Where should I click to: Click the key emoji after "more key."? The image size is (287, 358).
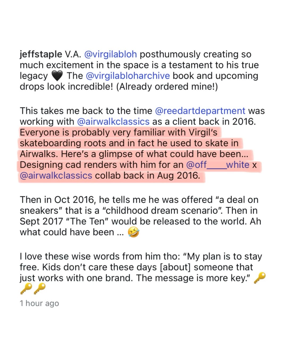click(x=260, y=278)
